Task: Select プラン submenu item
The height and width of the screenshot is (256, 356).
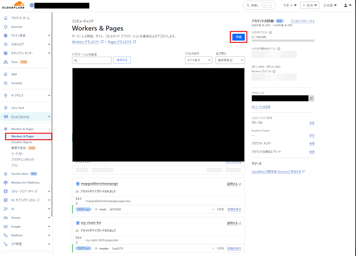Action: click(15, 165)
